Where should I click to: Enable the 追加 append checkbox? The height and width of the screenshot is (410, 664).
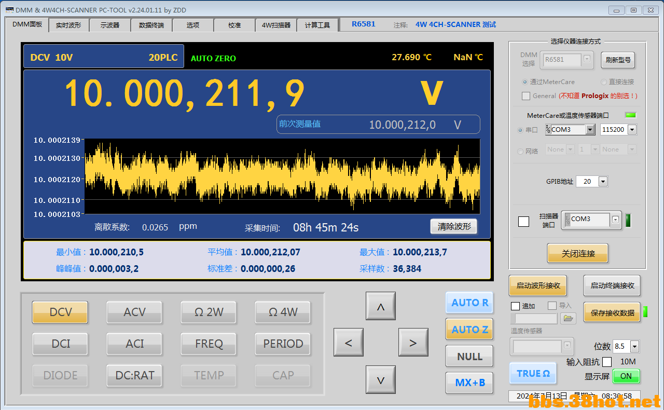pyautogui.click(x=515, y=306)
